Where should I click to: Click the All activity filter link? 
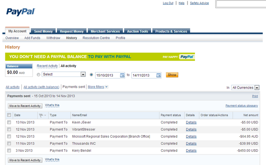pos(12,87)
